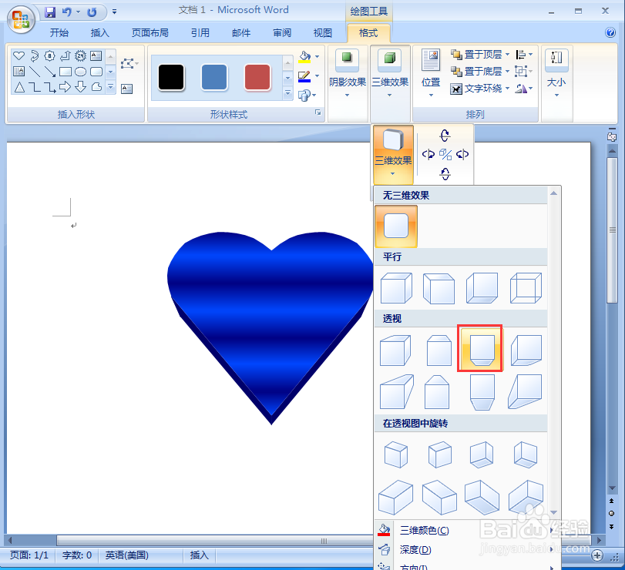The width and height of the screenshot is (625, 570).
Task: Click the language 英语(美国) status entry
Action: 126,555
